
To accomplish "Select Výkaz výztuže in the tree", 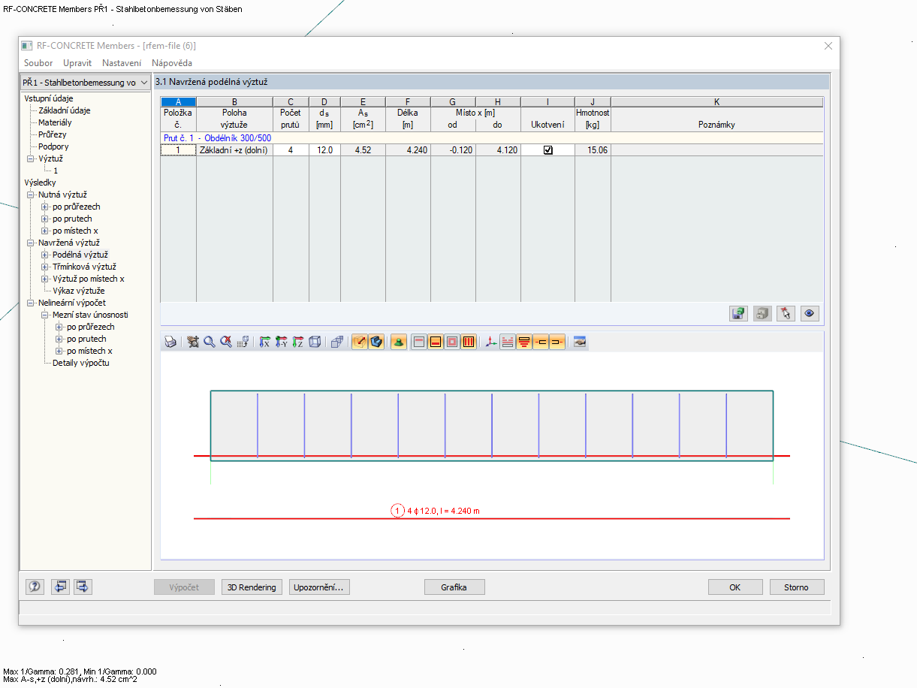I will (79, 291).
